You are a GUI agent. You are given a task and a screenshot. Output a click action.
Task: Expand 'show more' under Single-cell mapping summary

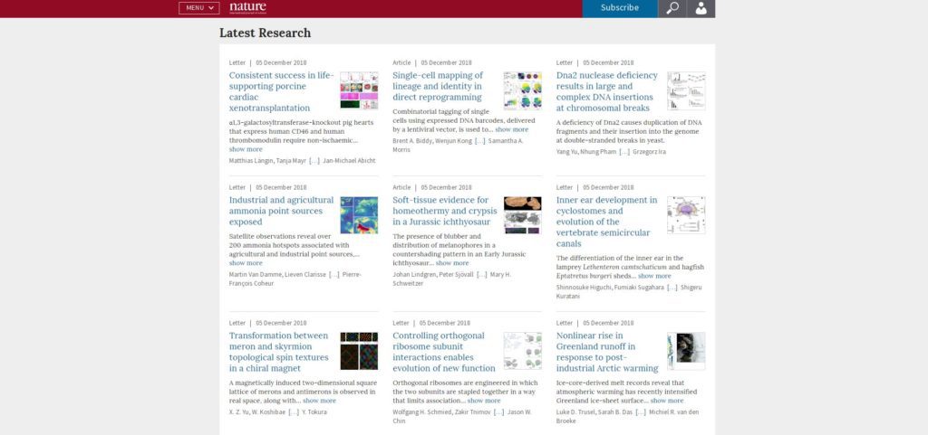pos(511,129)
